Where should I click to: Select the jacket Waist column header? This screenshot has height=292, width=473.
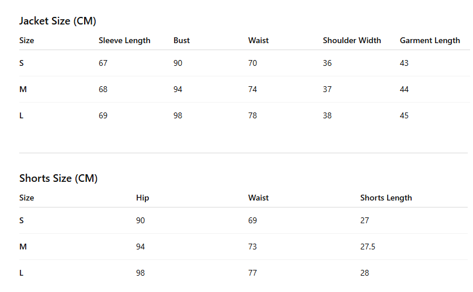tap(258, 40)
